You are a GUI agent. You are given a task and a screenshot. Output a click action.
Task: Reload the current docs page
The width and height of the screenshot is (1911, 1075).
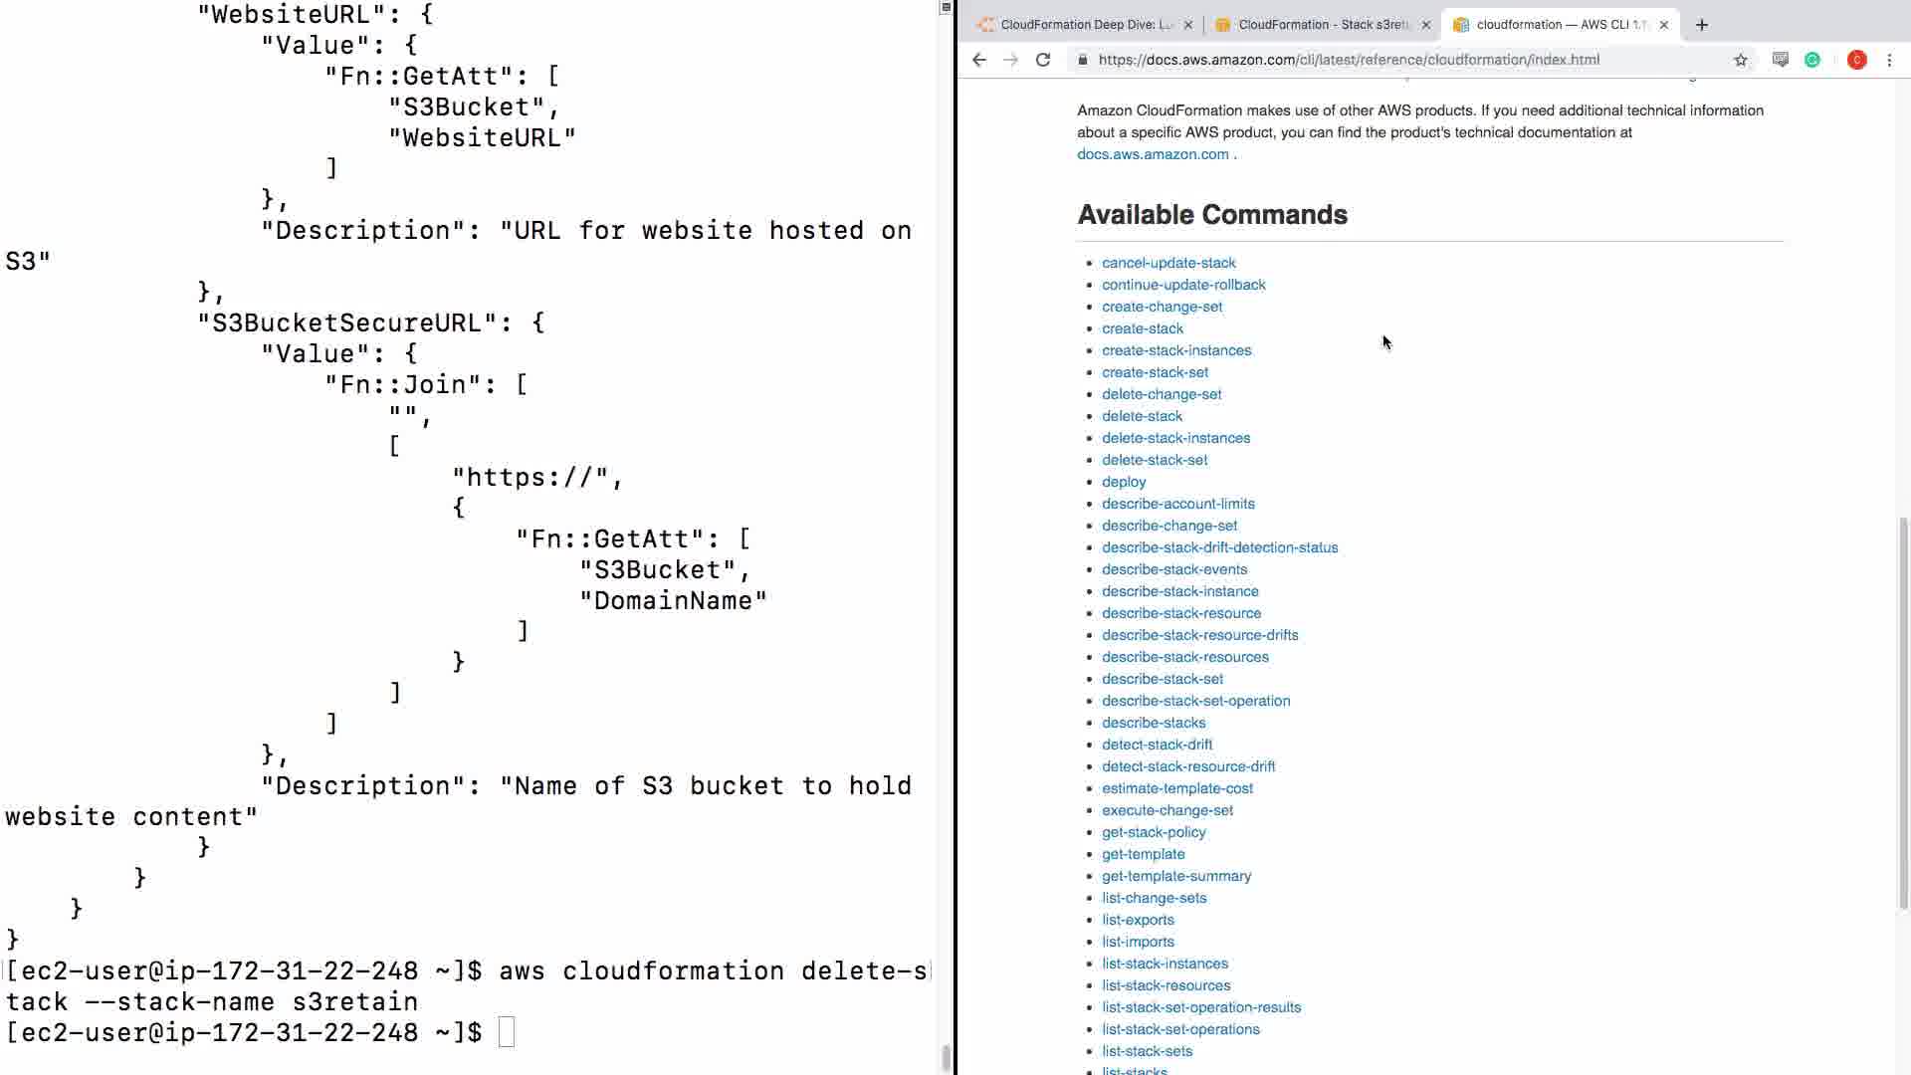tap(1043, 60)
